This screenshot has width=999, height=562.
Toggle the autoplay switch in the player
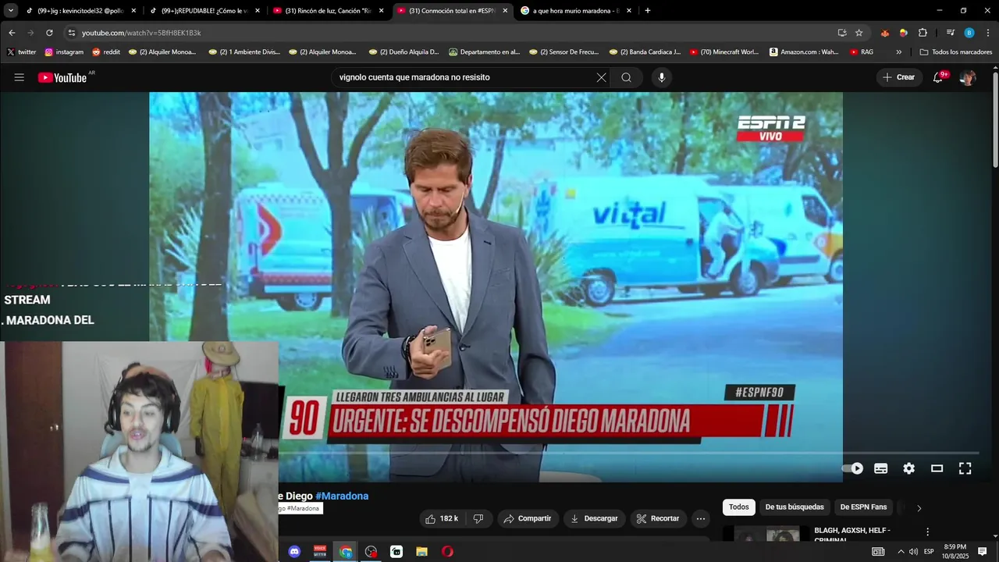point(852,468)
